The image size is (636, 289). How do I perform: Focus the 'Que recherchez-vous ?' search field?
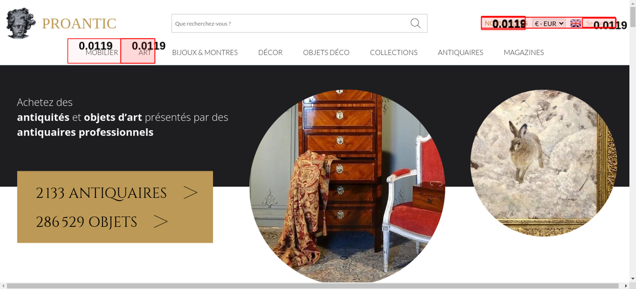tap(290, 23)
